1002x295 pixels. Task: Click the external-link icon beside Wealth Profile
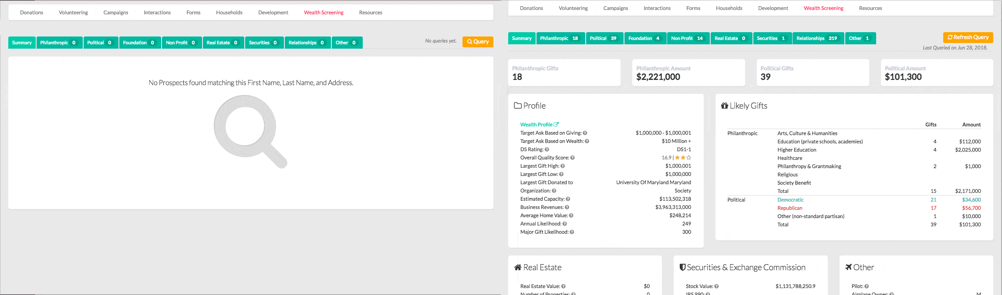coord(556,124)
